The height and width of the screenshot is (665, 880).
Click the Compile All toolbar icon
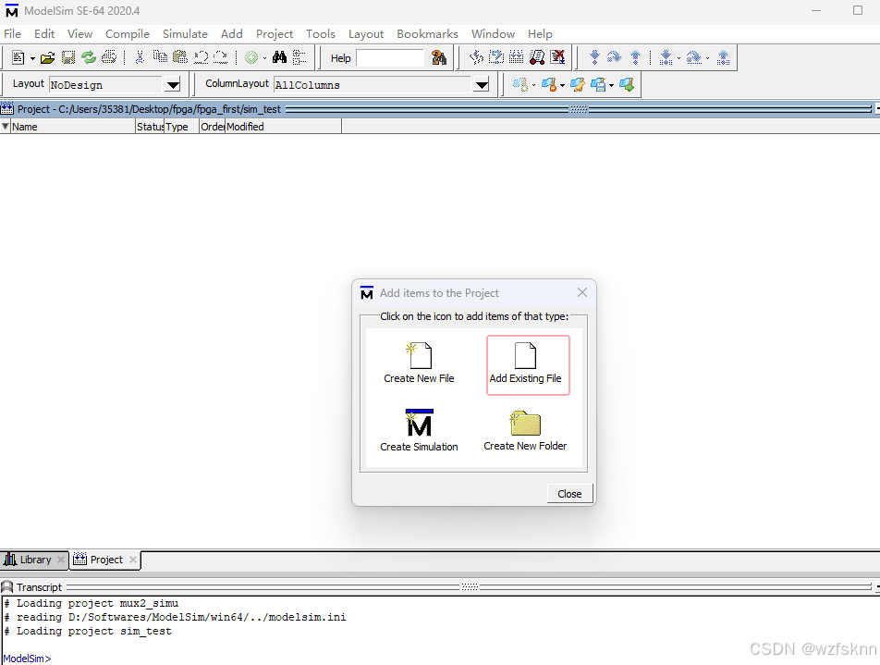pyautogui.click(x=496, y=57)
